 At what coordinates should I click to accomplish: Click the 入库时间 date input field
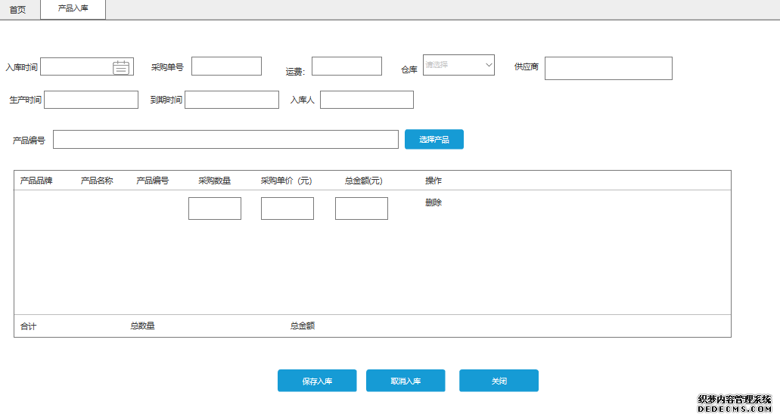click(76, 67)
